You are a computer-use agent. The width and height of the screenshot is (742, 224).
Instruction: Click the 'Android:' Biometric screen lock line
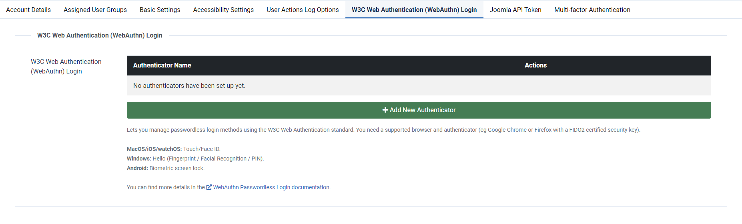coord(166,168)
